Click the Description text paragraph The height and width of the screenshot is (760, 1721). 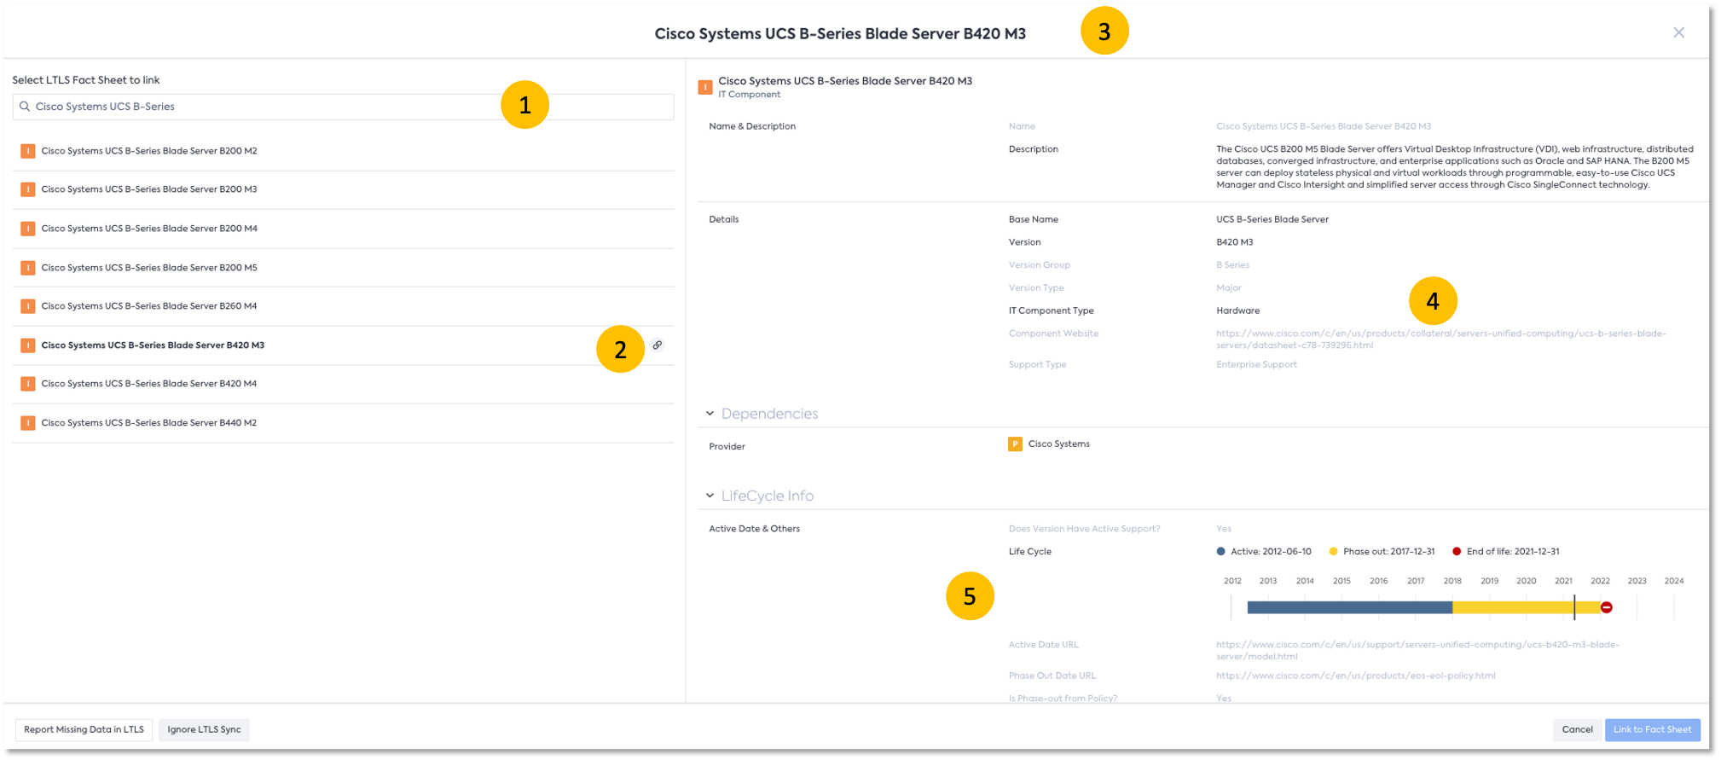[x=1455, y=167]
